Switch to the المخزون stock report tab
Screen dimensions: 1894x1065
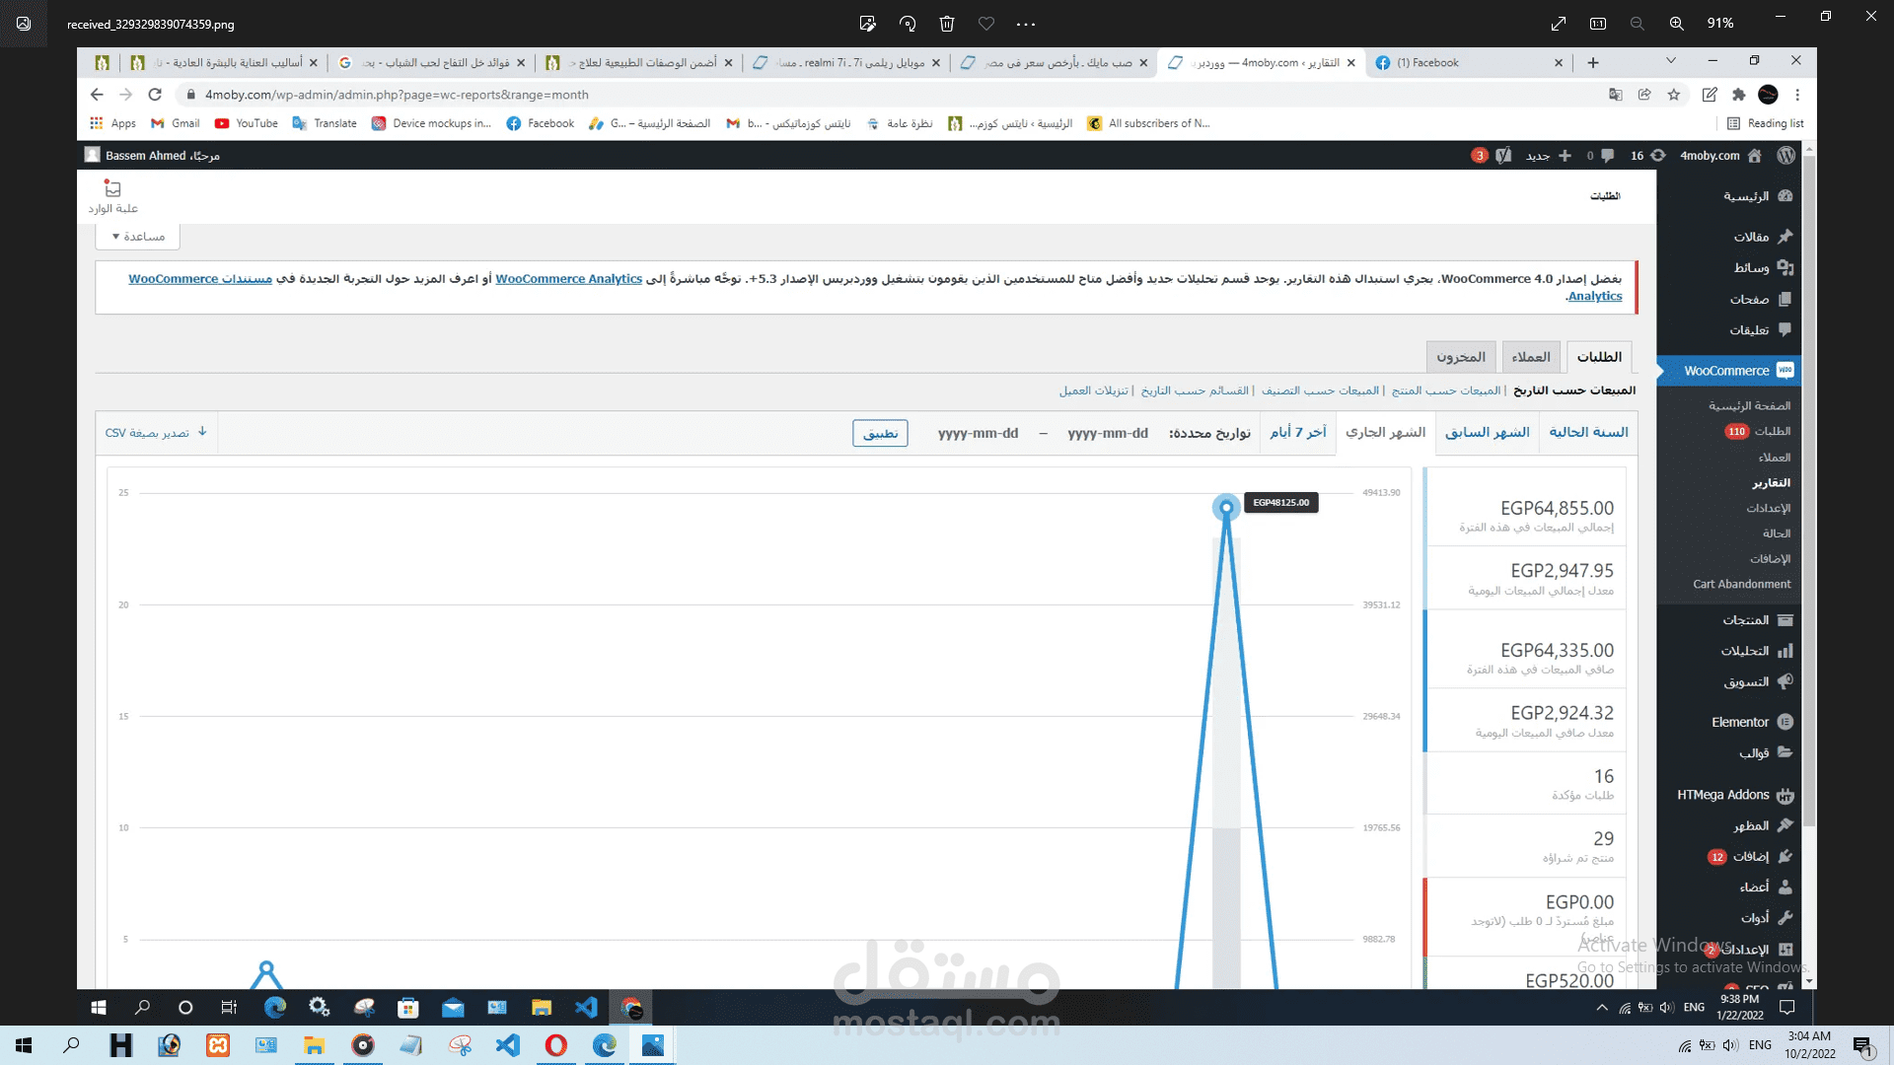pyautogui.click(x=1461, y=357)
